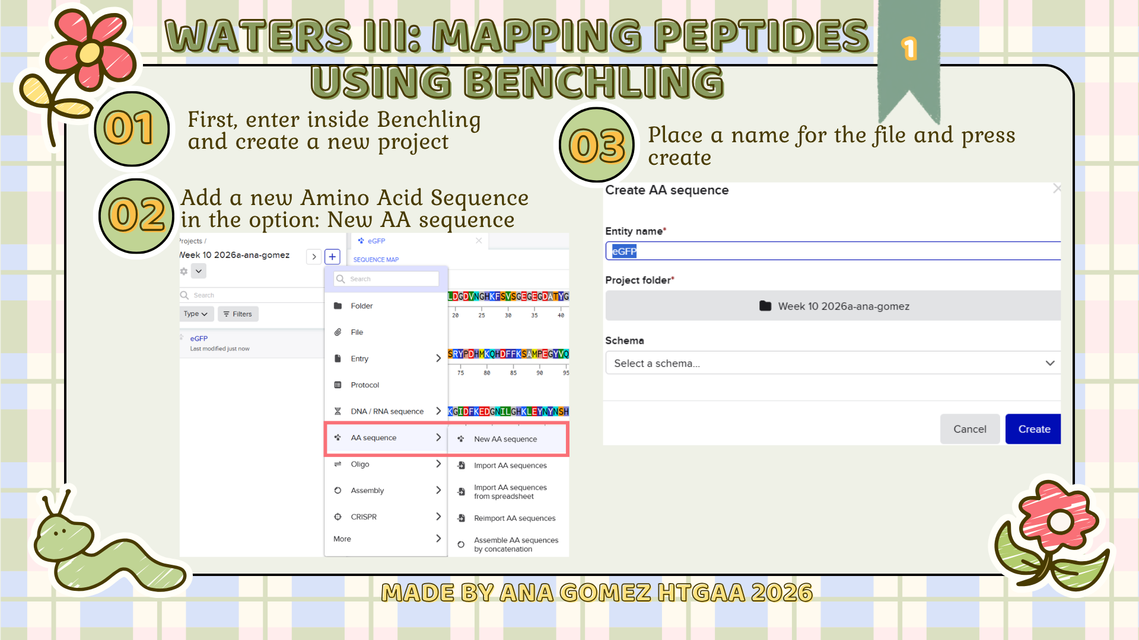The width and height of the screenshot is (1139, 640).
Task: Select the SEQUENCE MAP tab
Action: coord(376,260)
